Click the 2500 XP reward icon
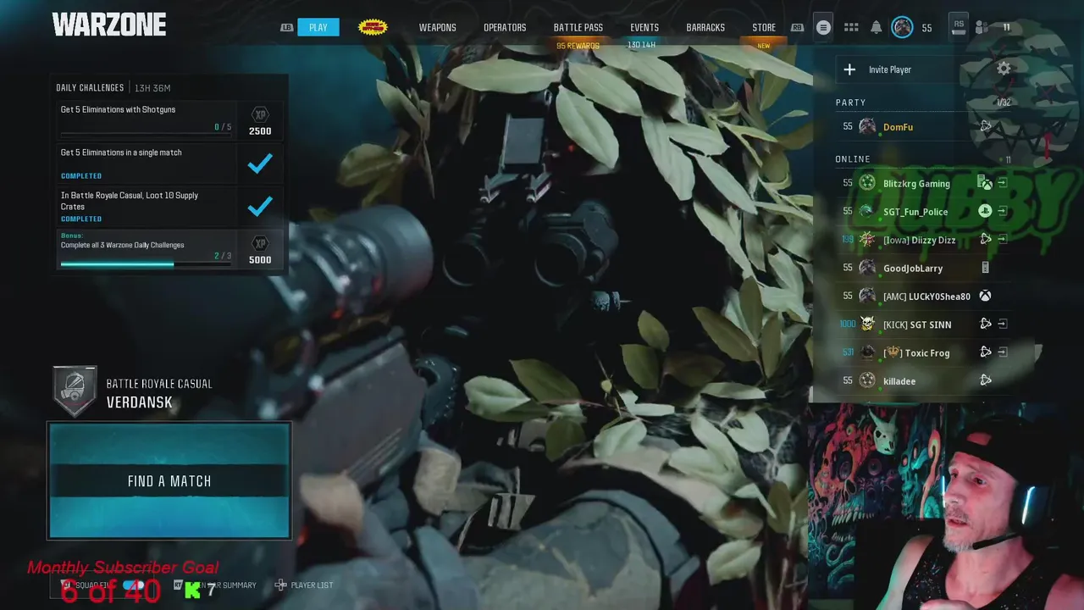 260,115
